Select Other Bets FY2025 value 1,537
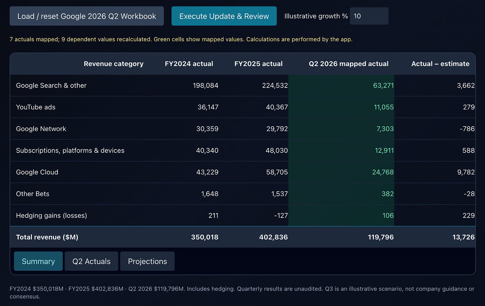 coord(279,194)
